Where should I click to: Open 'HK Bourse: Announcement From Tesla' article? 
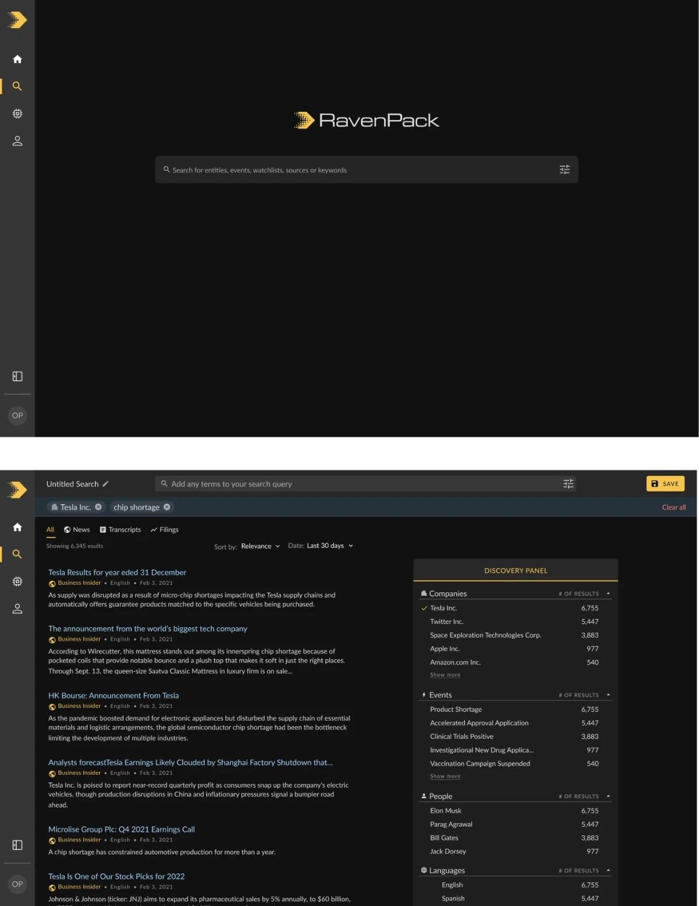click(x=114, y=696)
